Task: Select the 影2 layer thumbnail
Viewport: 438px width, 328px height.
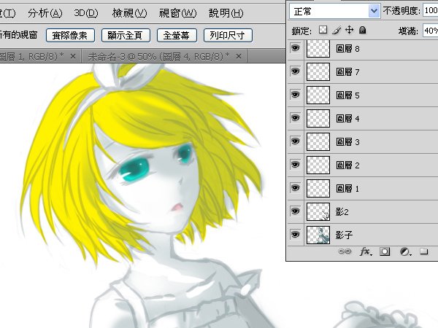Action: 318,211
